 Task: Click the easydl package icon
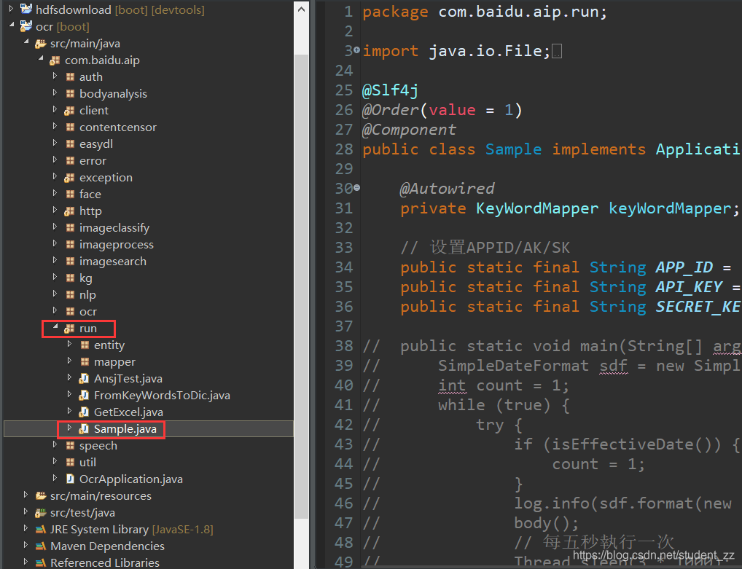(70, 144)
